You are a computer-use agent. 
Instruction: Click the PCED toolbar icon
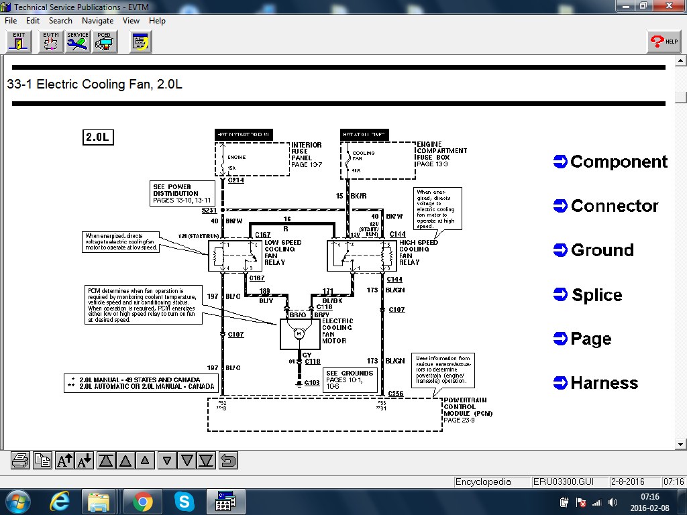(104, 42)
